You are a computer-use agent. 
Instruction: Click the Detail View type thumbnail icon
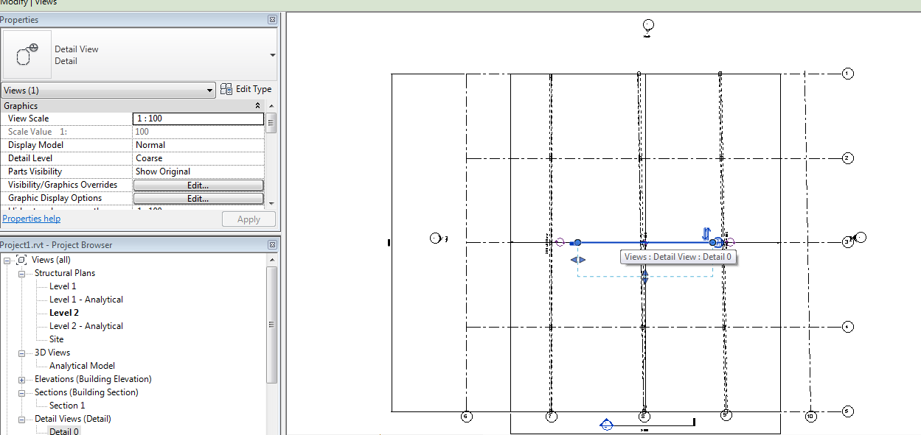click(27, 55)
